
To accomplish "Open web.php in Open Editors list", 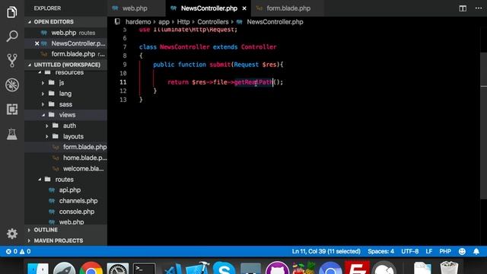I will pyautogui.click(x=66, y=33).
